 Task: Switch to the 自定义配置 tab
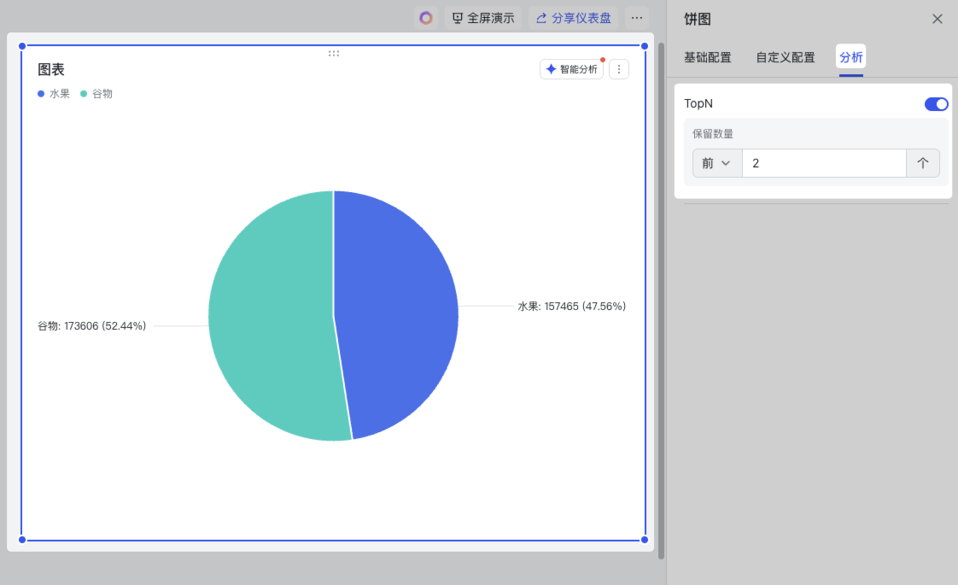[x=785, y=58]
